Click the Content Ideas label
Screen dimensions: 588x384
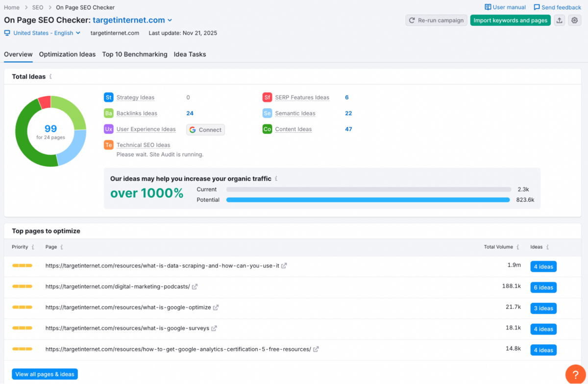(294, 129)
